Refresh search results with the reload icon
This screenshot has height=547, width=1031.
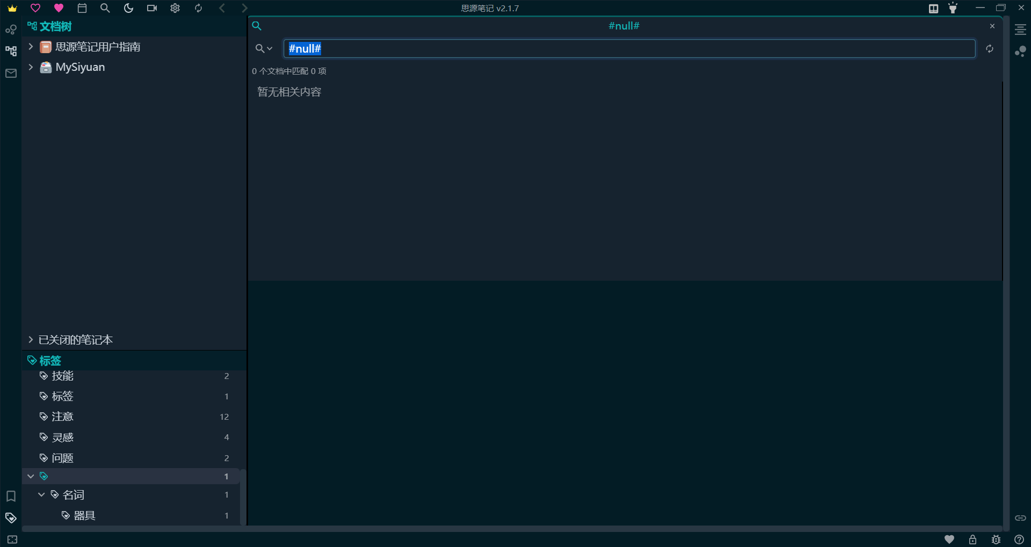click(x=990, y=49)
